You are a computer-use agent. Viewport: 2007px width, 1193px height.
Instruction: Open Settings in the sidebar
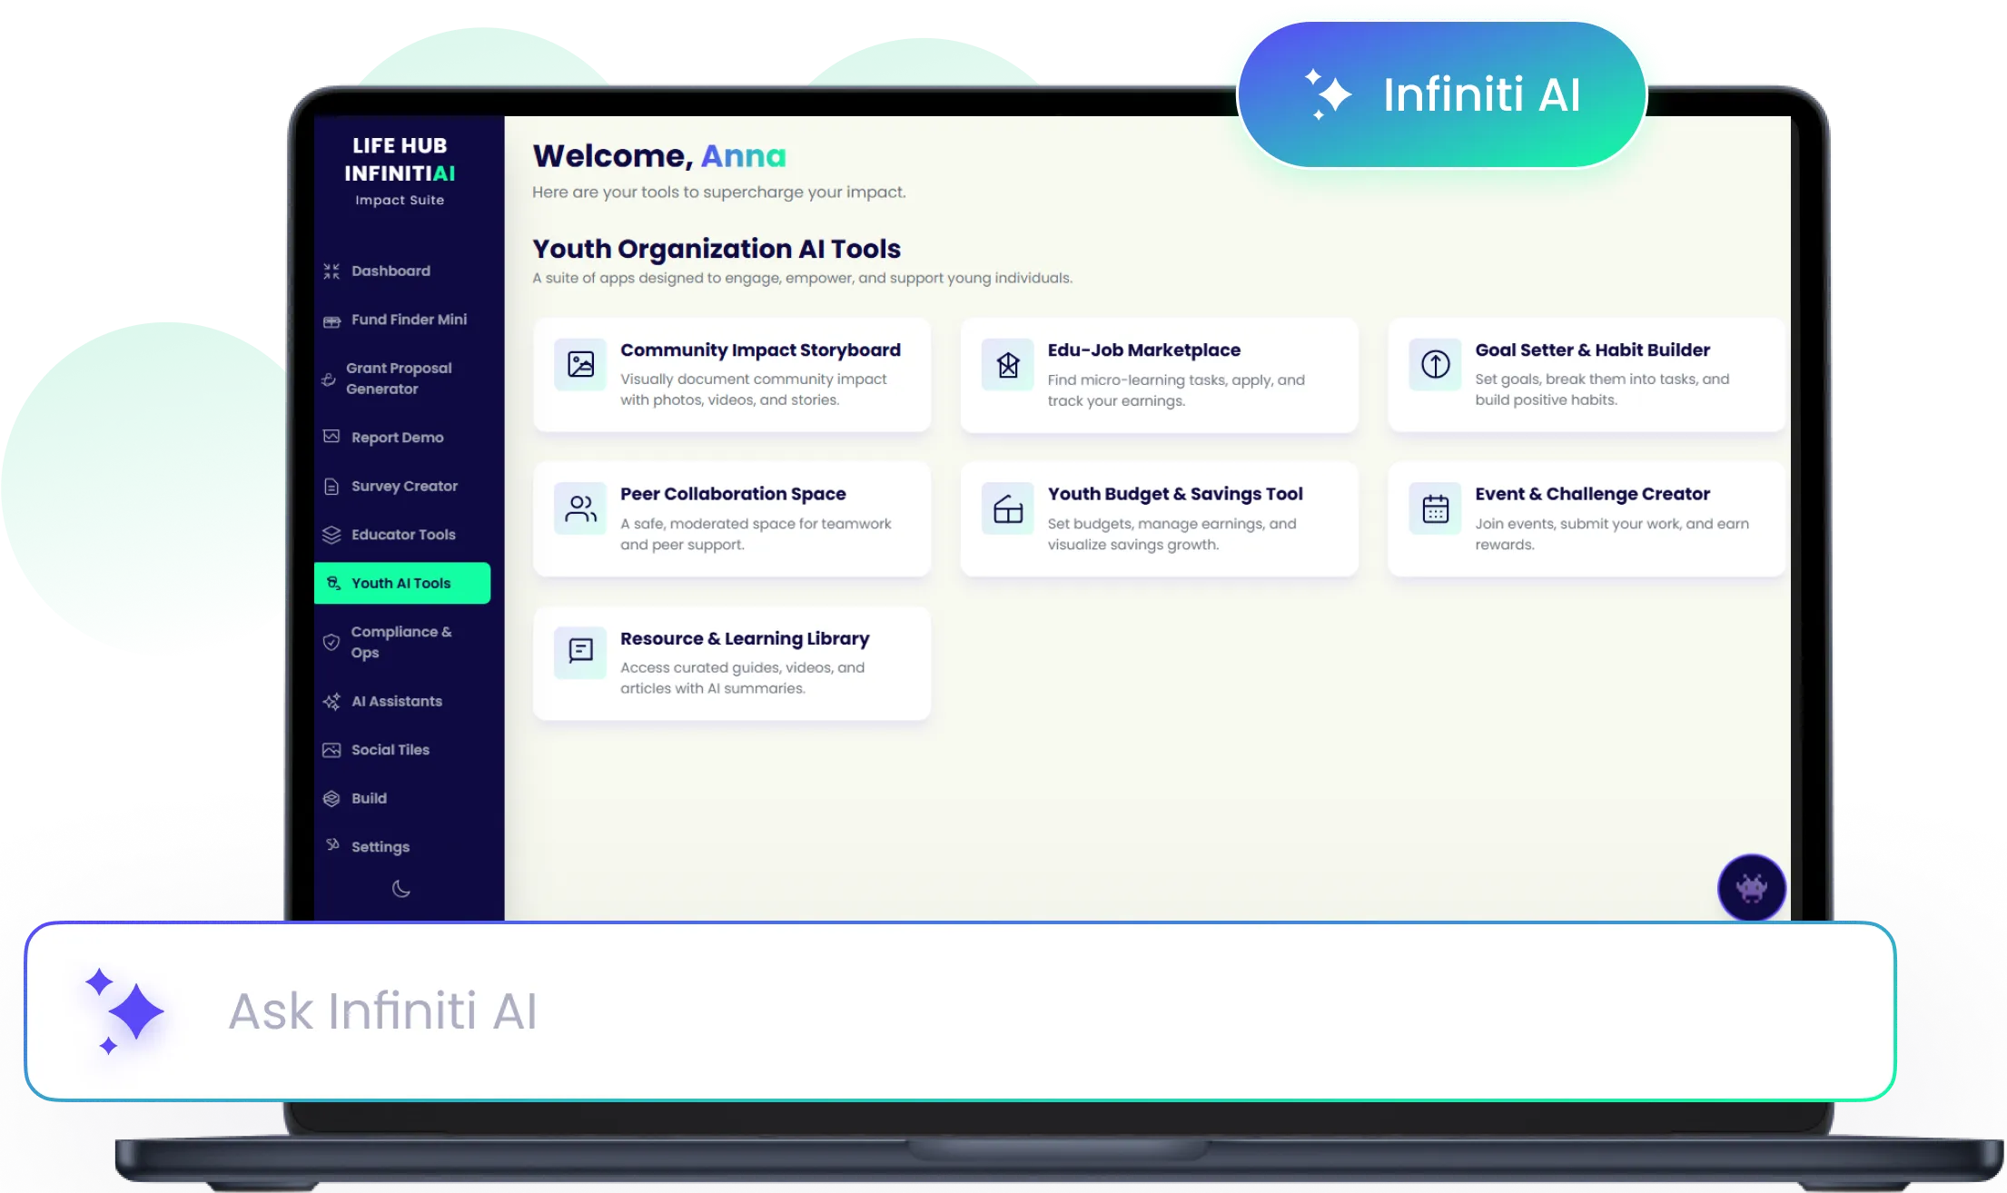click(x=380, y=846)
